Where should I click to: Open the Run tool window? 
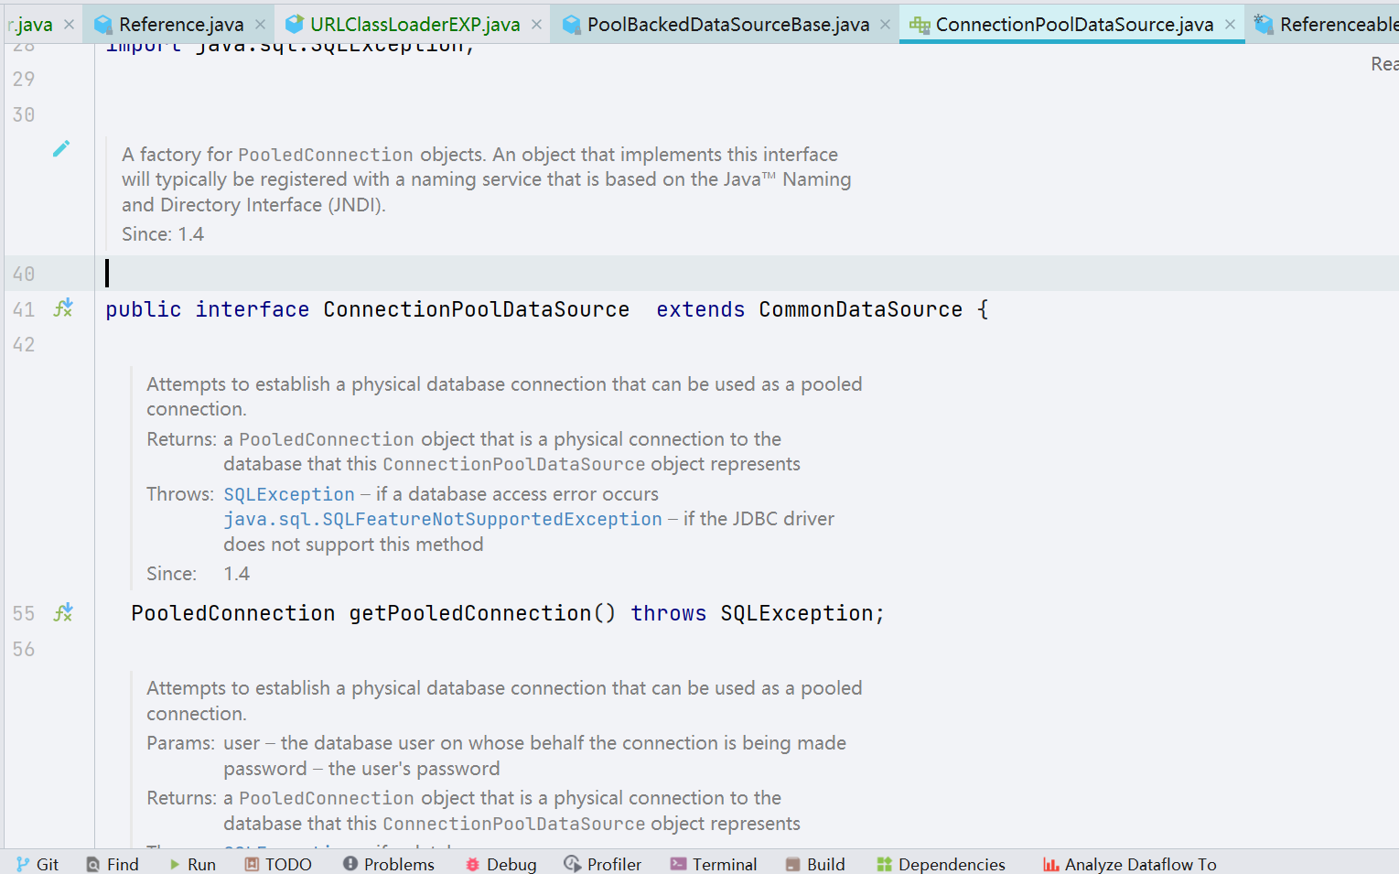(192, 864)
